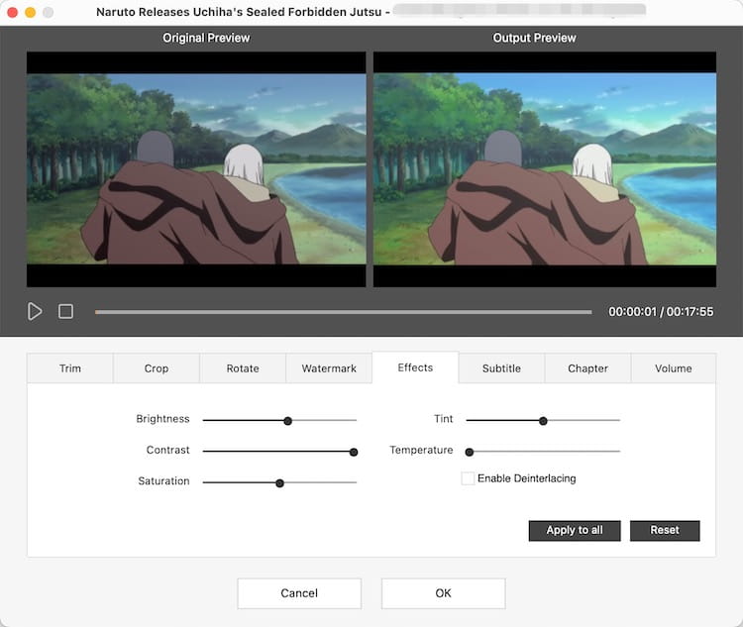The height and width of the screenshot is (627, 743).
Task: Click the Apply to all button
Action: coord(575,530)
